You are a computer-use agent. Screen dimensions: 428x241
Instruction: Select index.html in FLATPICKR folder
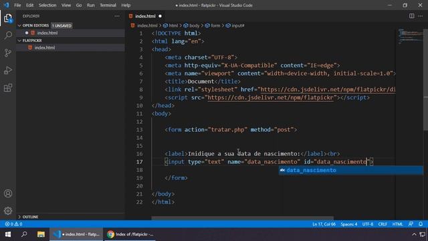70,48
